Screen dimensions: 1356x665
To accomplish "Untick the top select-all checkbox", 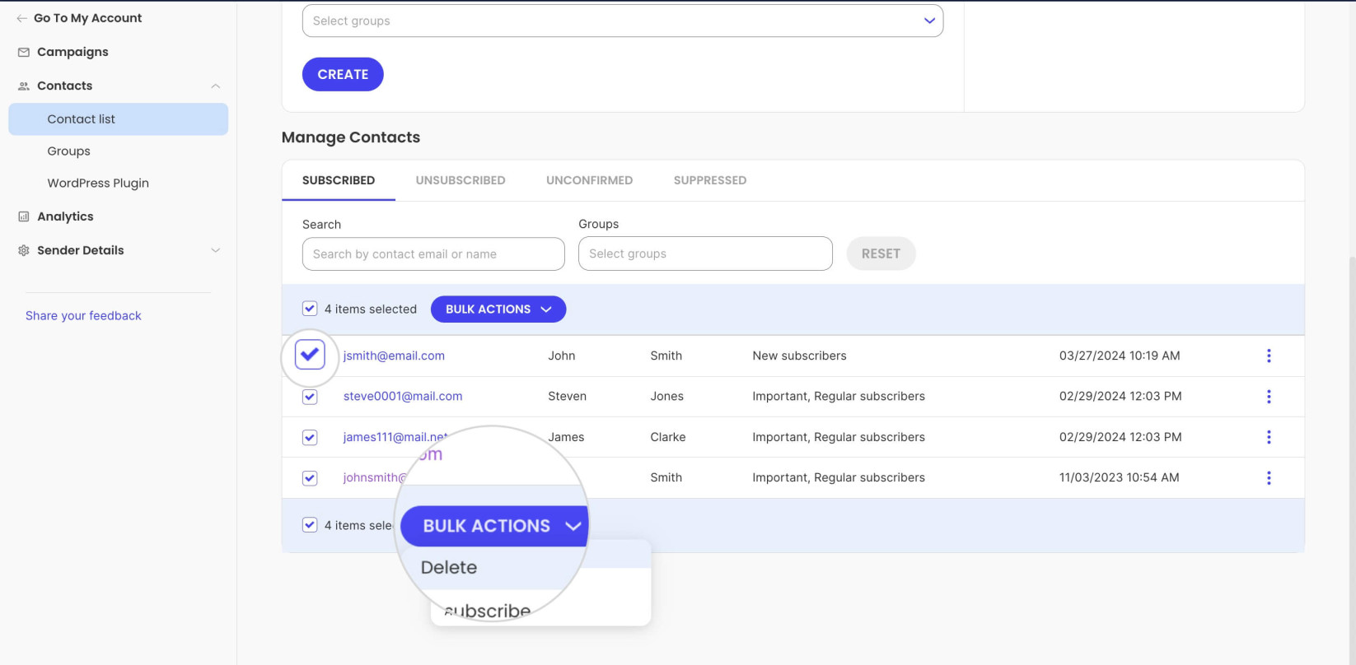I will click(x=310, y=309).
